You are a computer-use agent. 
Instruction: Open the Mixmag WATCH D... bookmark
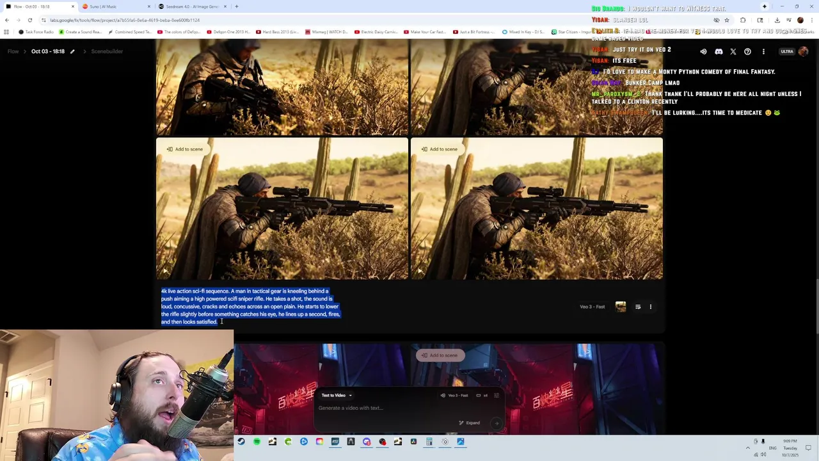click(x=326, y=32)
